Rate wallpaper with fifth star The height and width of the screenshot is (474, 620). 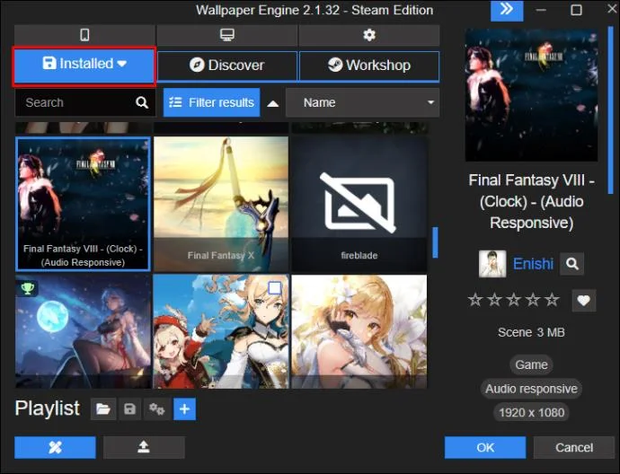(552, 300)
